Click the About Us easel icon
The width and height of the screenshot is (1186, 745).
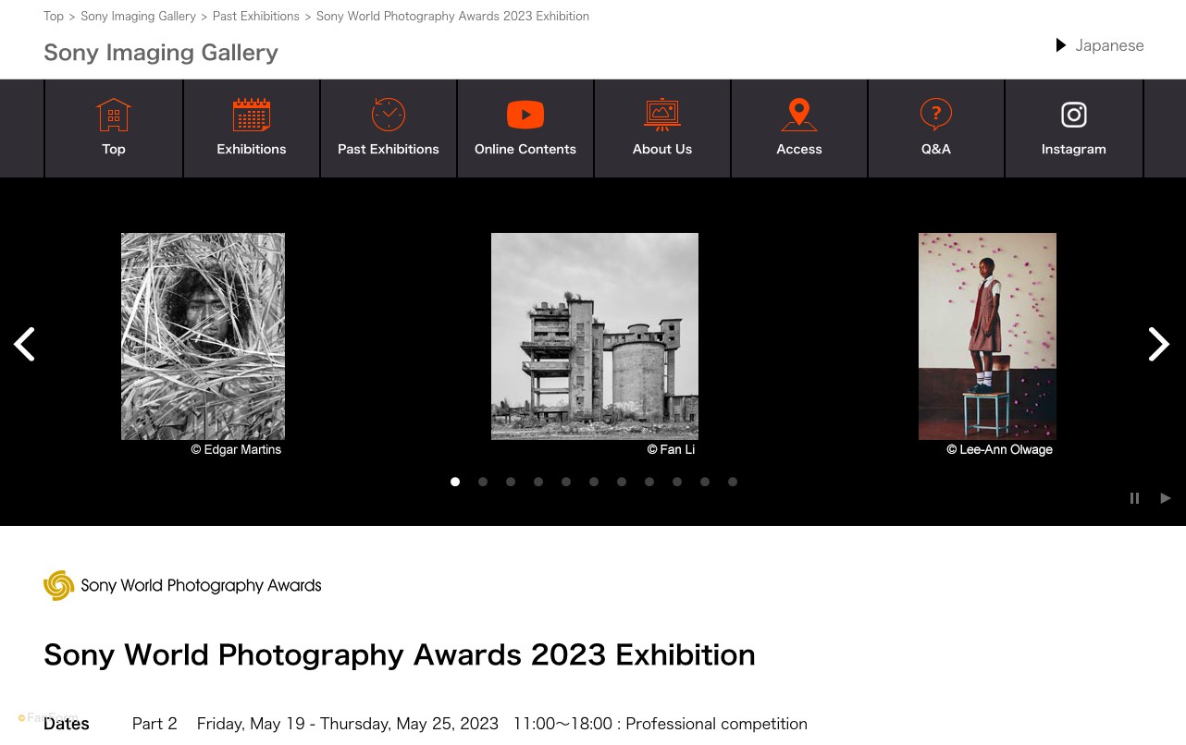pyautogui.click(x=662, y=116)
